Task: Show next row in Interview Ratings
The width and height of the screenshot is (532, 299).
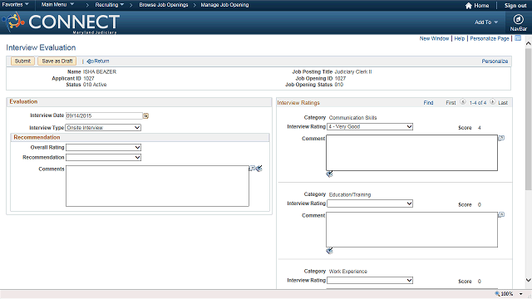Action: (x=493, y=102)
